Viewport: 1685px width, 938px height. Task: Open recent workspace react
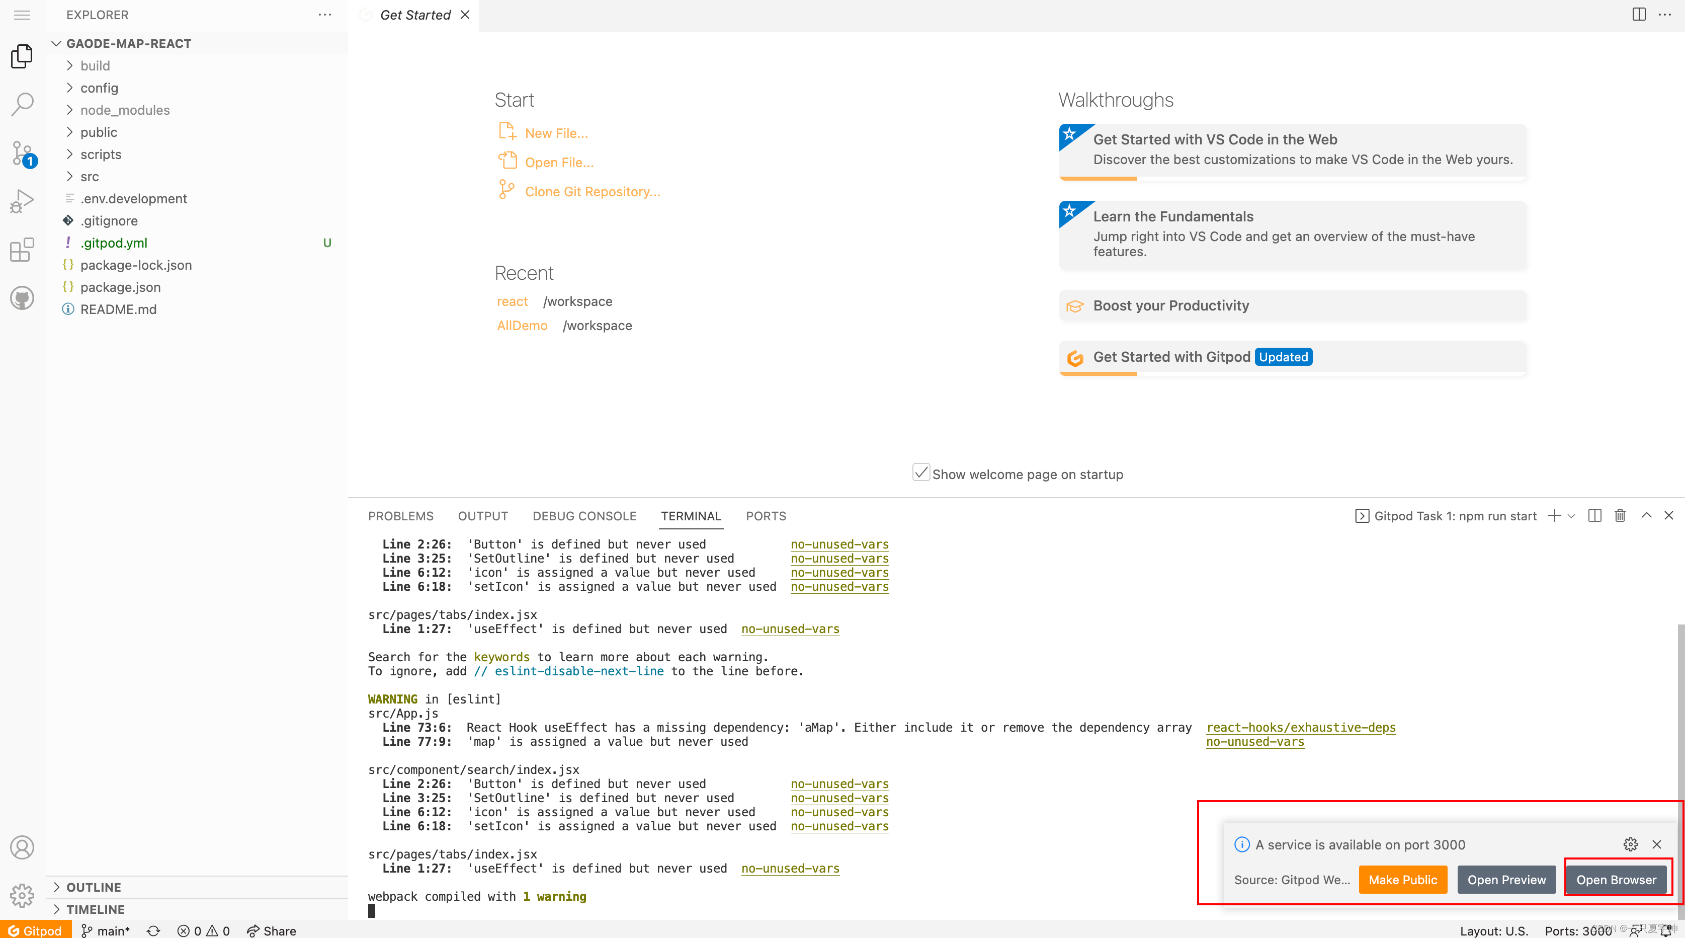[512, 301]
